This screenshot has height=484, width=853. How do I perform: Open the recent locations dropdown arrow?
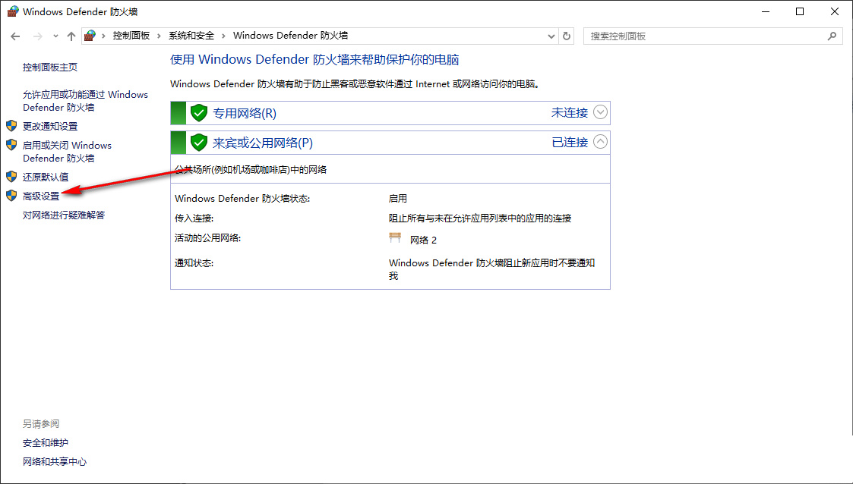tap(55, 36)
